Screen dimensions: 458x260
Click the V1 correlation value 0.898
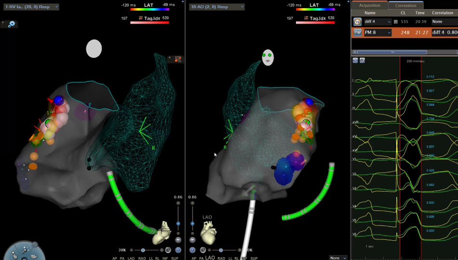point(430,156)
